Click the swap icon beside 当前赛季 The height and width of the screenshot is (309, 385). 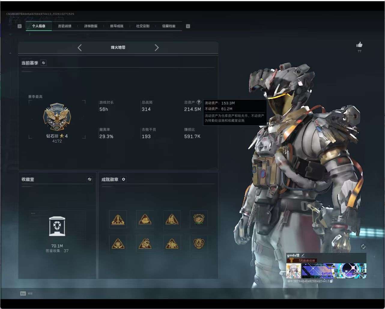tap(44, 63)
